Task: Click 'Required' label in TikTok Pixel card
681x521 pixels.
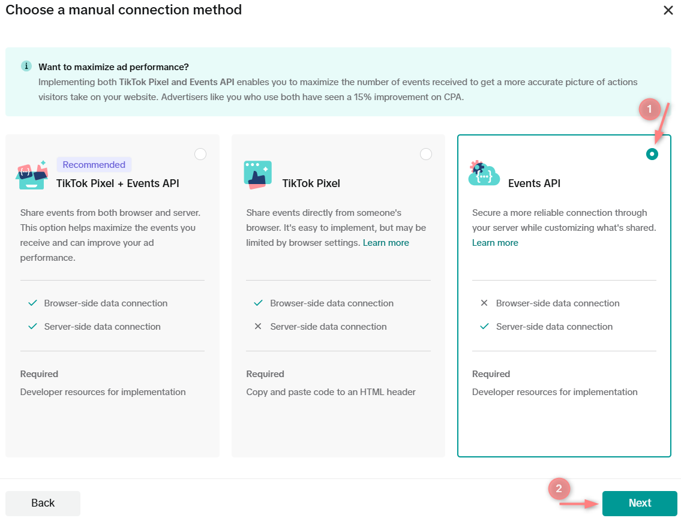Action: (265, 374)
